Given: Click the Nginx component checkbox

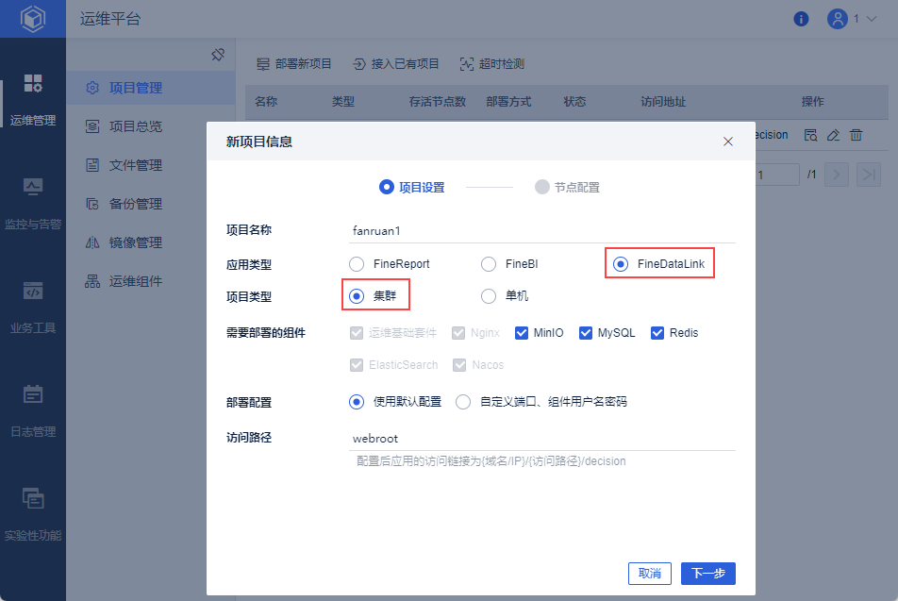Looking at the screenshot, I should point(458,333).
